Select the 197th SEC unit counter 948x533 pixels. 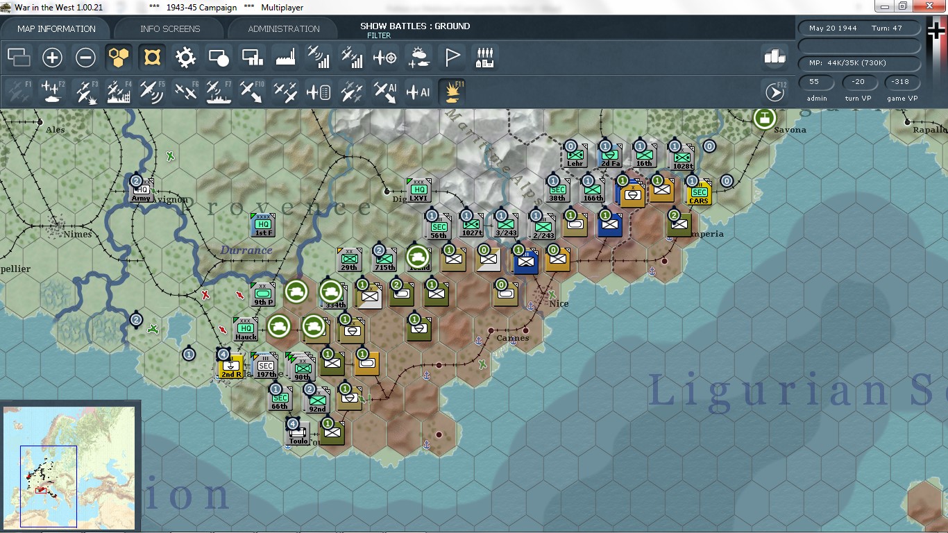coord(266,366)
